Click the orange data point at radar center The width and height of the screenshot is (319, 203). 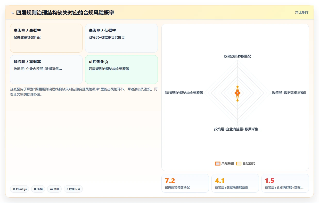tap(238, 93)
